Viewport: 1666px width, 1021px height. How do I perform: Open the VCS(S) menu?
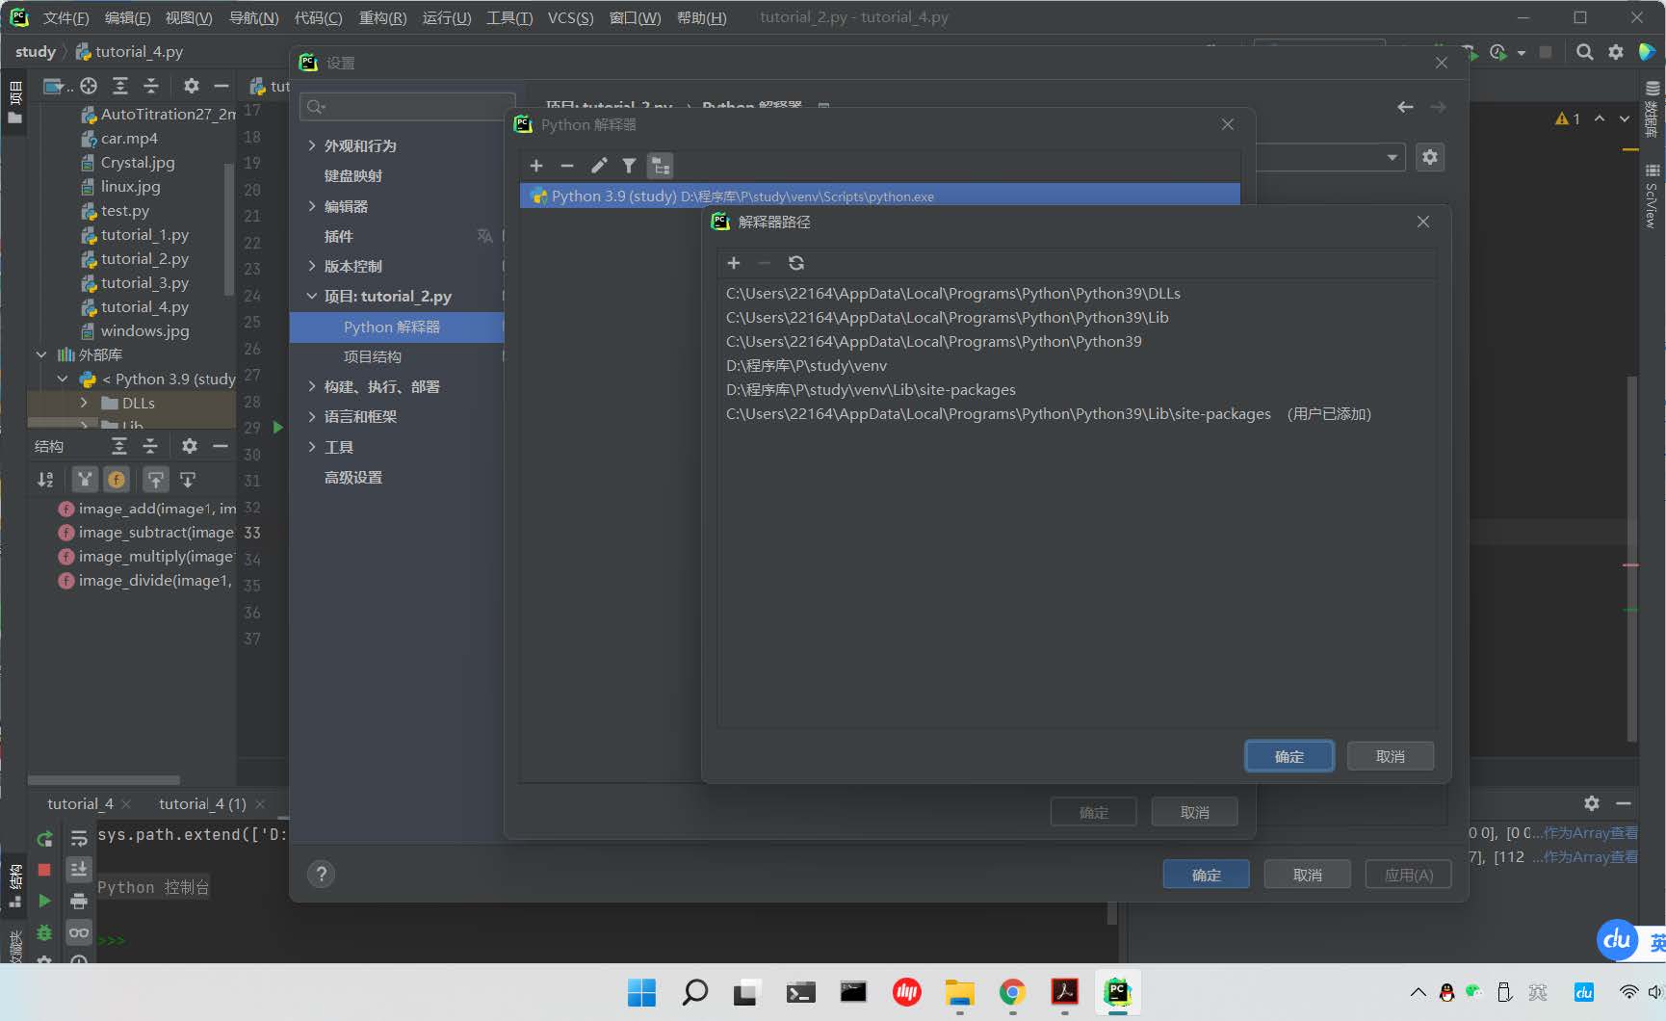(570, 18)
